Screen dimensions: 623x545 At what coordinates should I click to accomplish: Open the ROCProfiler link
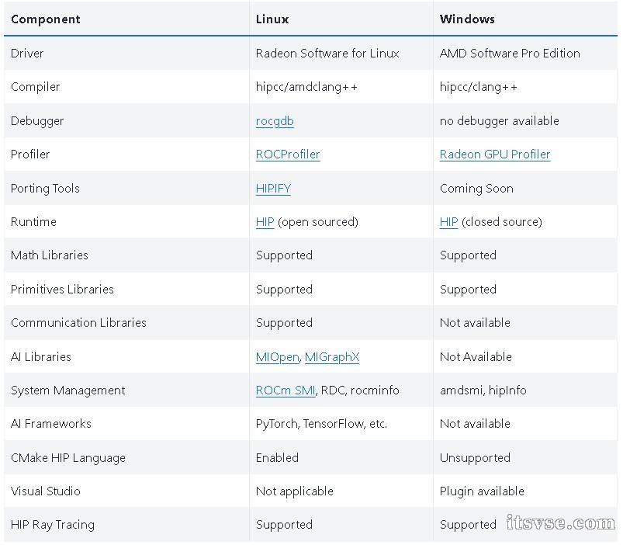click(x=288, y=154)
